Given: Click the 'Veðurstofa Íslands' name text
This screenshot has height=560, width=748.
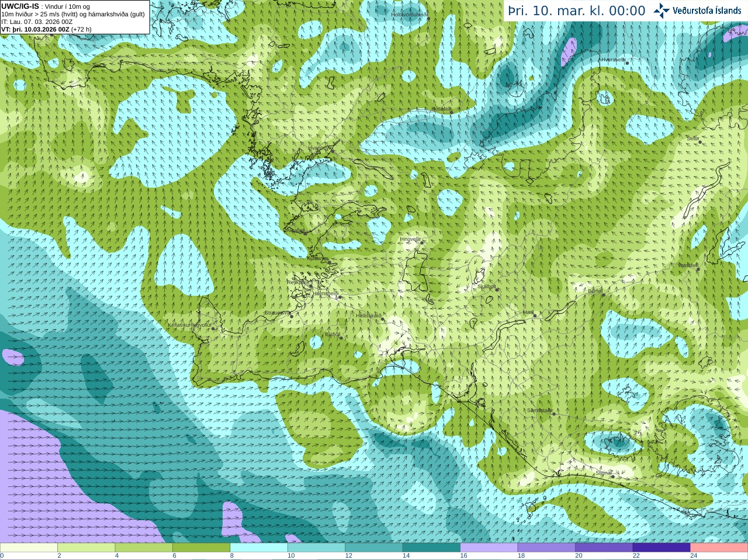Looking at the screenshot, I should pos(707,11).
